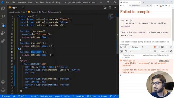Click the JavaScript language mode
The width and height of the screenshot is (174, 98).
tap(80, 96)
